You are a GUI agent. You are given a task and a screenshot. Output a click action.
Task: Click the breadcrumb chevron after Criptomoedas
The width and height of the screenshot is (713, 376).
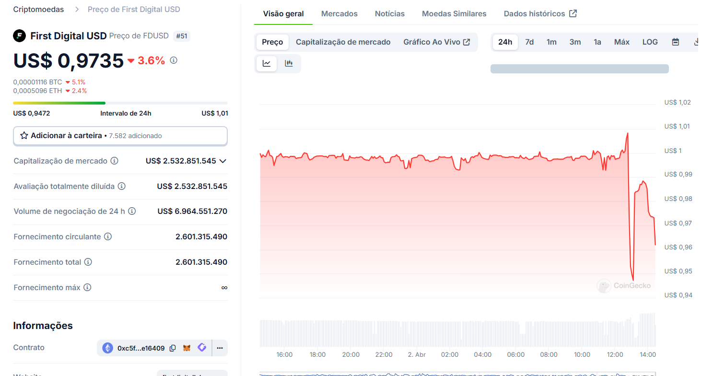76,9
